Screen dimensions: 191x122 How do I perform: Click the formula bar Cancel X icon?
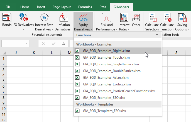click(43, 44)
